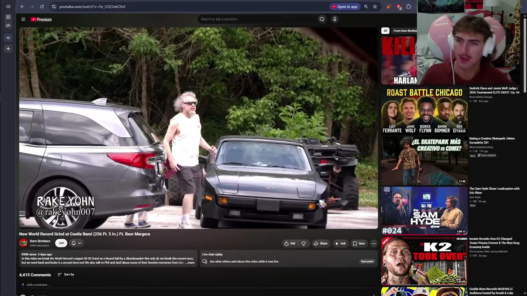Image resolution: width=527 pixels, height=296 pixels.
Task: Save the video to a playlist
Action: pyautogui.click(x=359, y=243)
